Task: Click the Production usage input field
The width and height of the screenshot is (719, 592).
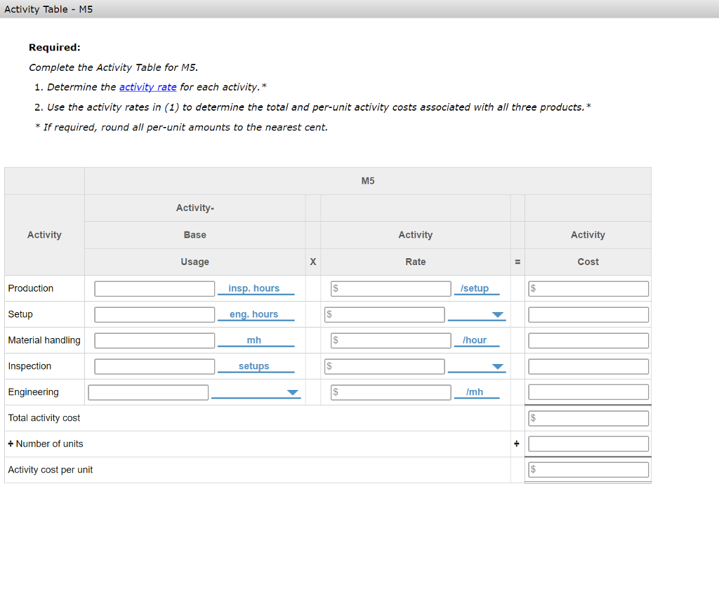Action: 154,289
